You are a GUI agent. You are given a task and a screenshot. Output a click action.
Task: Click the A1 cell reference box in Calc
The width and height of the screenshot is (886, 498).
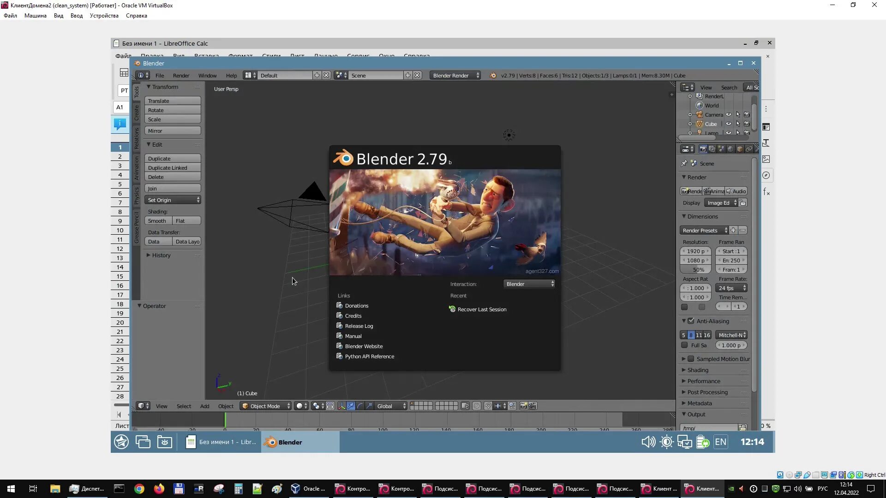120,107
